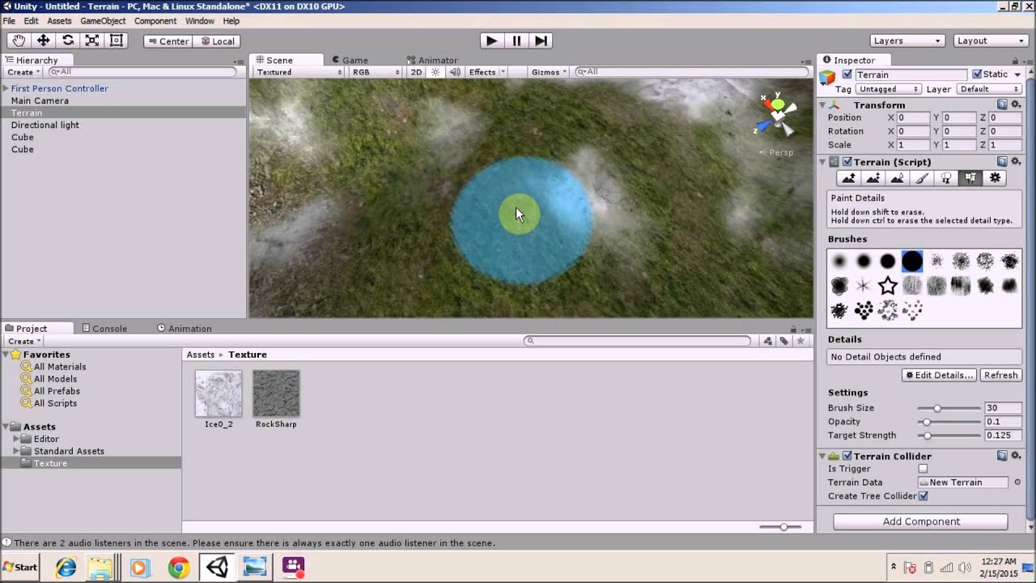Toggle the Static checkbox
Viewport: 1036px width, 583px height.
977,74
